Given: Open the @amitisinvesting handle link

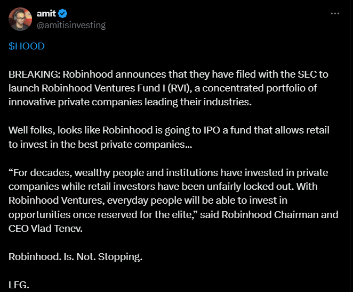Looking at the screenshot, I should click(70, 25).
